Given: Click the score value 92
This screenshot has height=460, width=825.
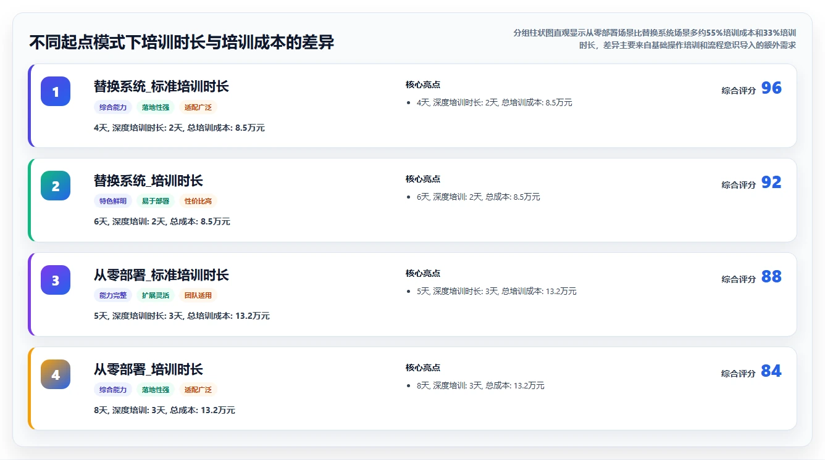Looking at the screenshot, I should pyautogui.click(x=771, y=183).
